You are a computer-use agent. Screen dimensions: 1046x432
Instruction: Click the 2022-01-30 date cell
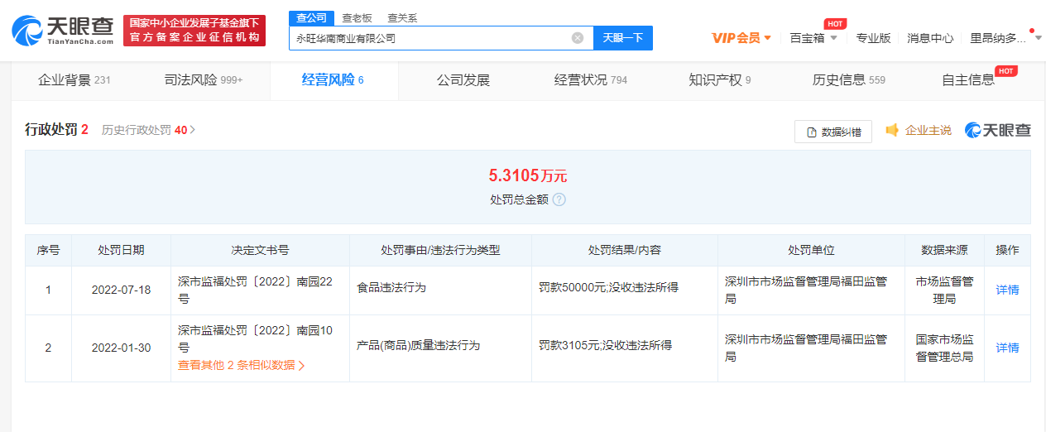tap(121, 348)
